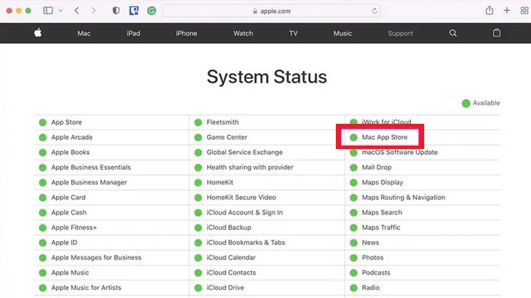This screenshot has height=298, width=531.
Task: Click the Apple Music status entry
Action: 70,272
